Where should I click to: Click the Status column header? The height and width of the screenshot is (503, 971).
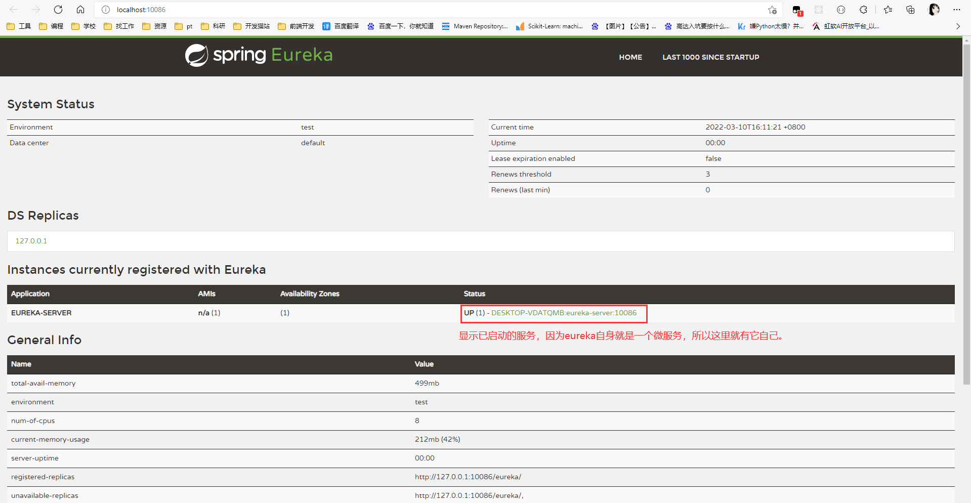click(475, 294)
